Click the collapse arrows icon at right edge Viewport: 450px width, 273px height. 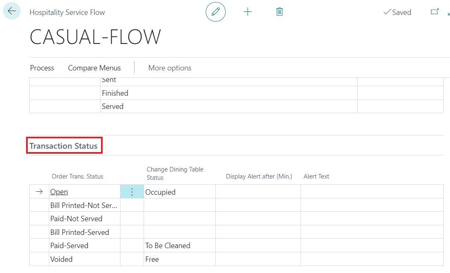click(x=448, y=13)
